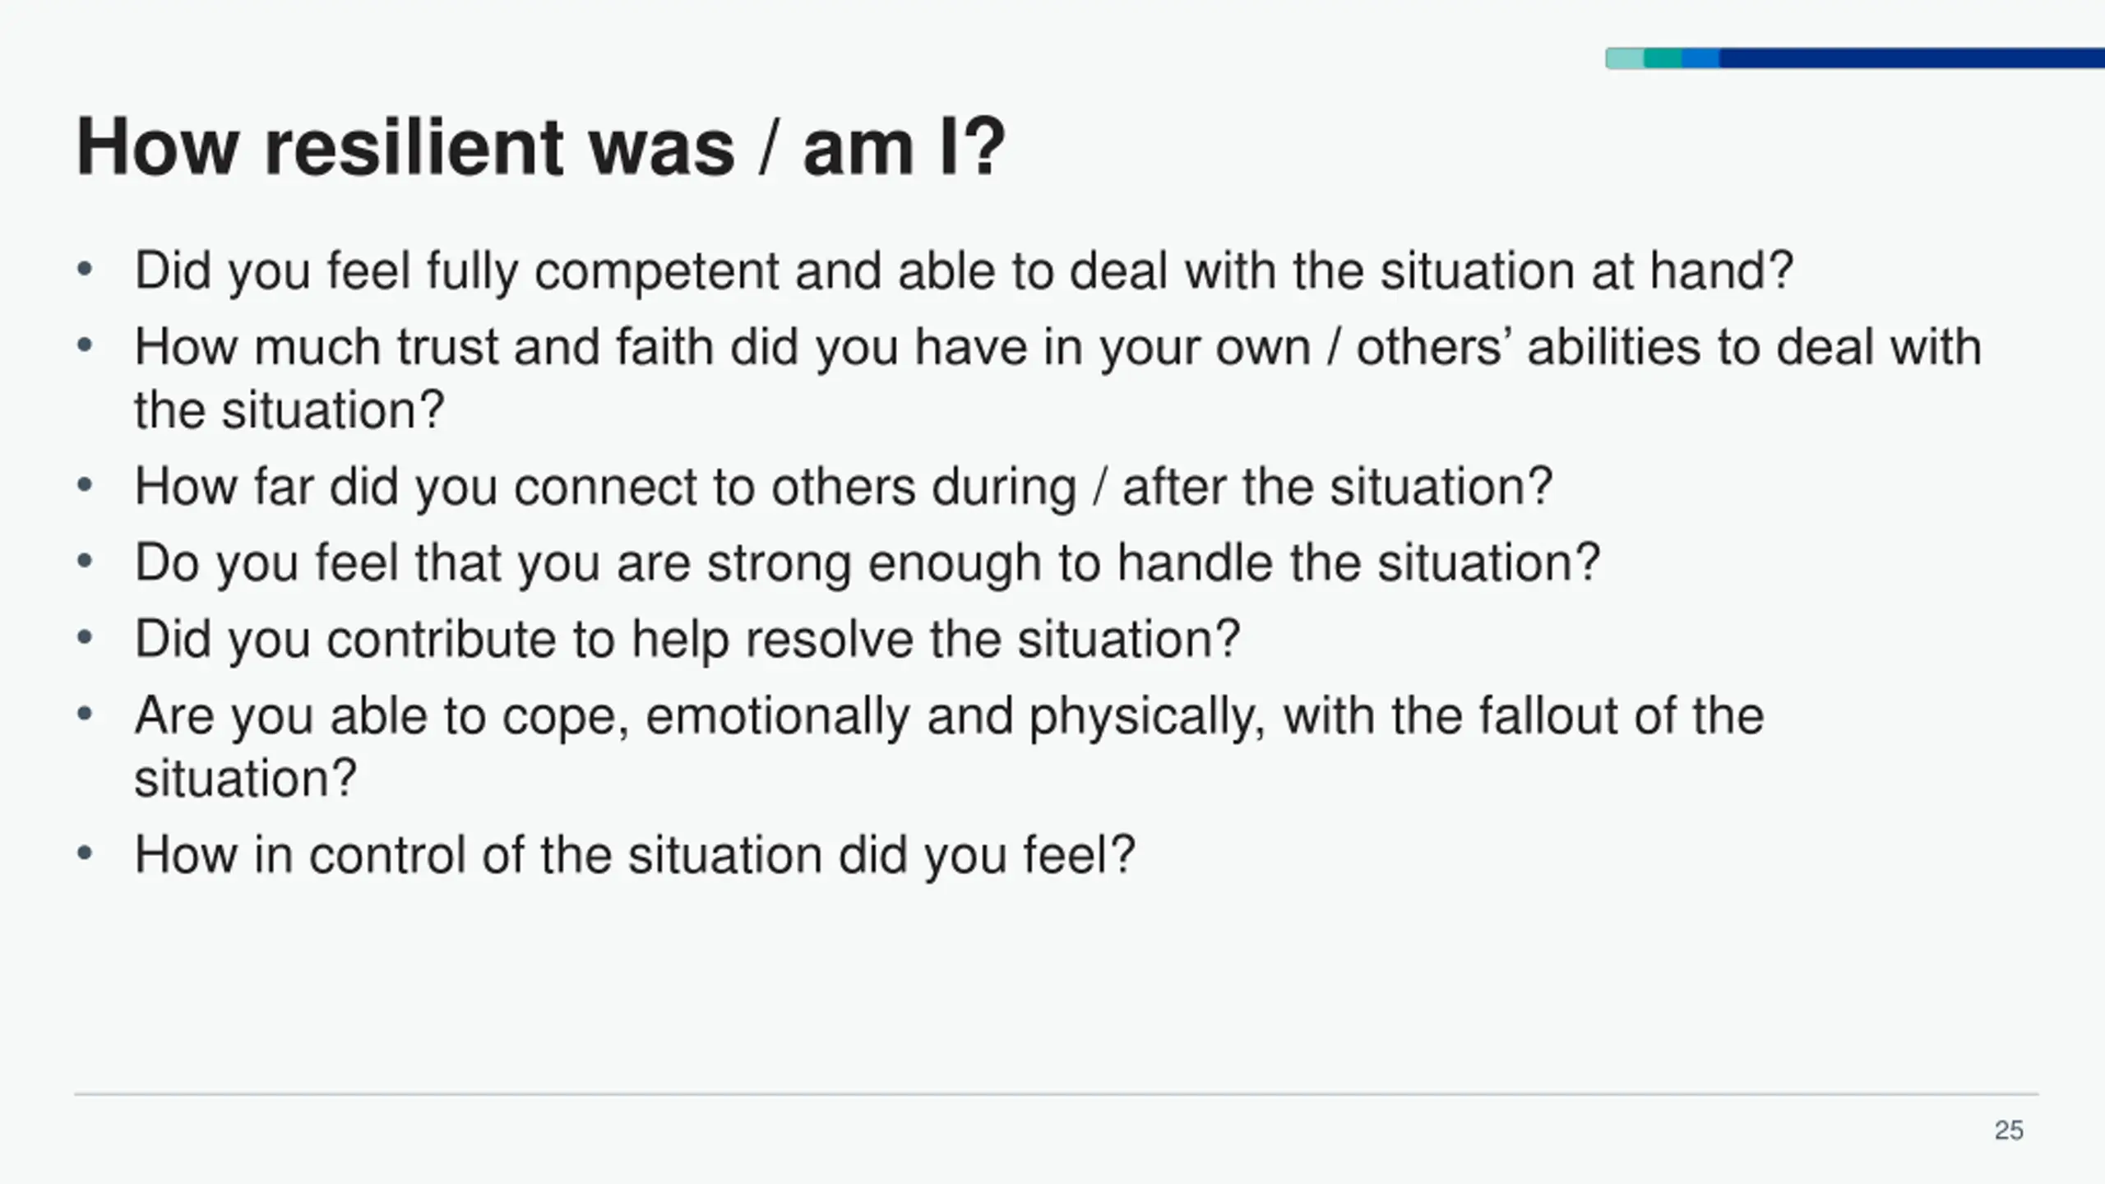Select the "Did you contribute" bullet text
This screenshot has height=1184, width=2105.
click(687, 640)
